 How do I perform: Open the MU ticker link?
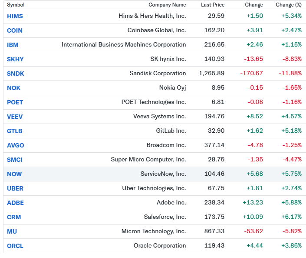(12, 231)
